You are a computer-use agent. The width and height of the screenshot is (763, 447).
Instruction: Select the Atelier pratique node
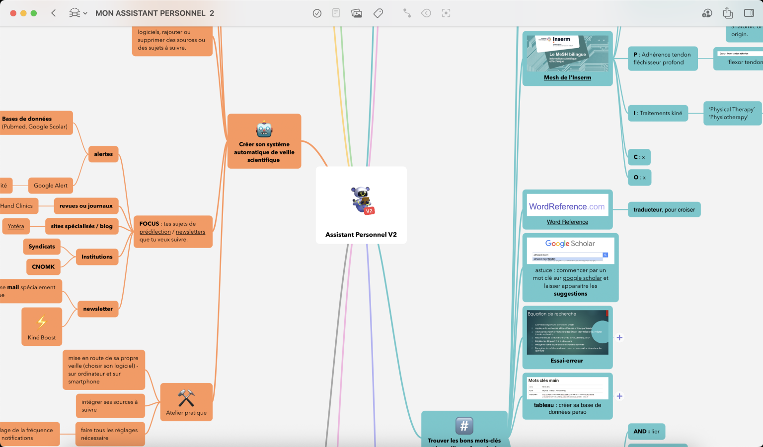(x=186, y=402)
